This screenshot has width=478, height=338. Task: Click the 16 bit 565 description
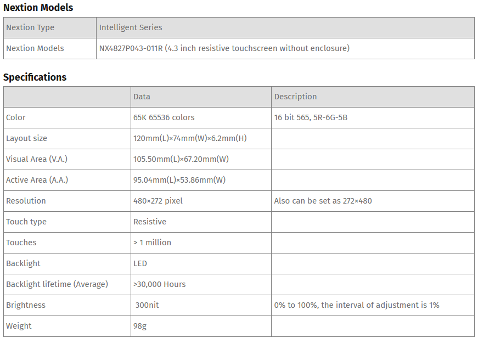(x=311, y=117)
